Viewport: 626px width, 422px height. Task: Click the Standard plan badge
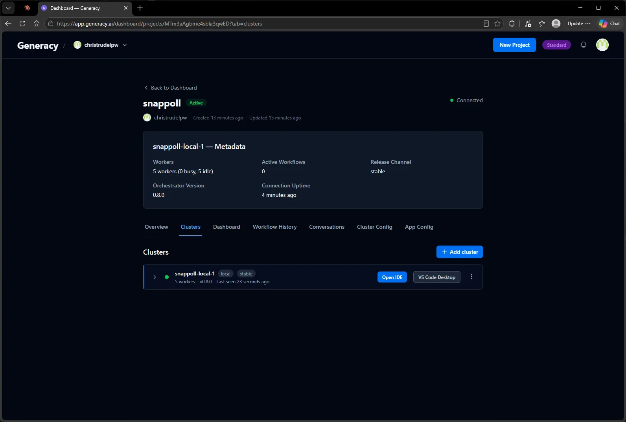coord(556,45)
